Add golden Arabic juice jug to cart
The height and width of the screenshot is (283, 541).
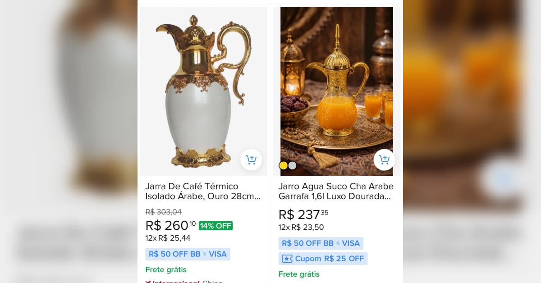(x=384, y=160)
